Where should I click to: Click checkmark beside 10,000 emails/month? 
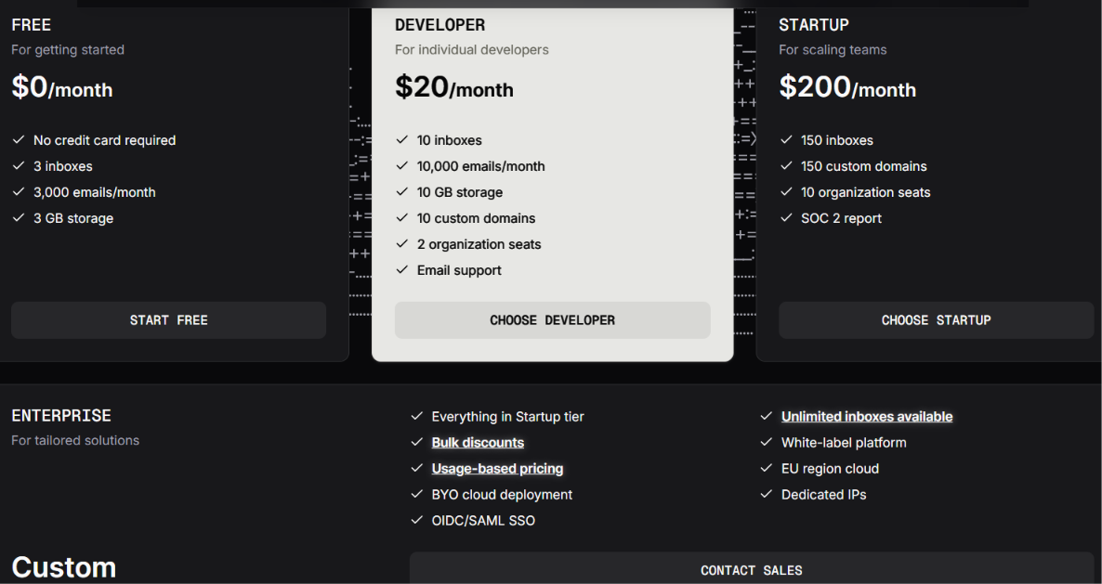pyautogui.click(x=402, y=165)
